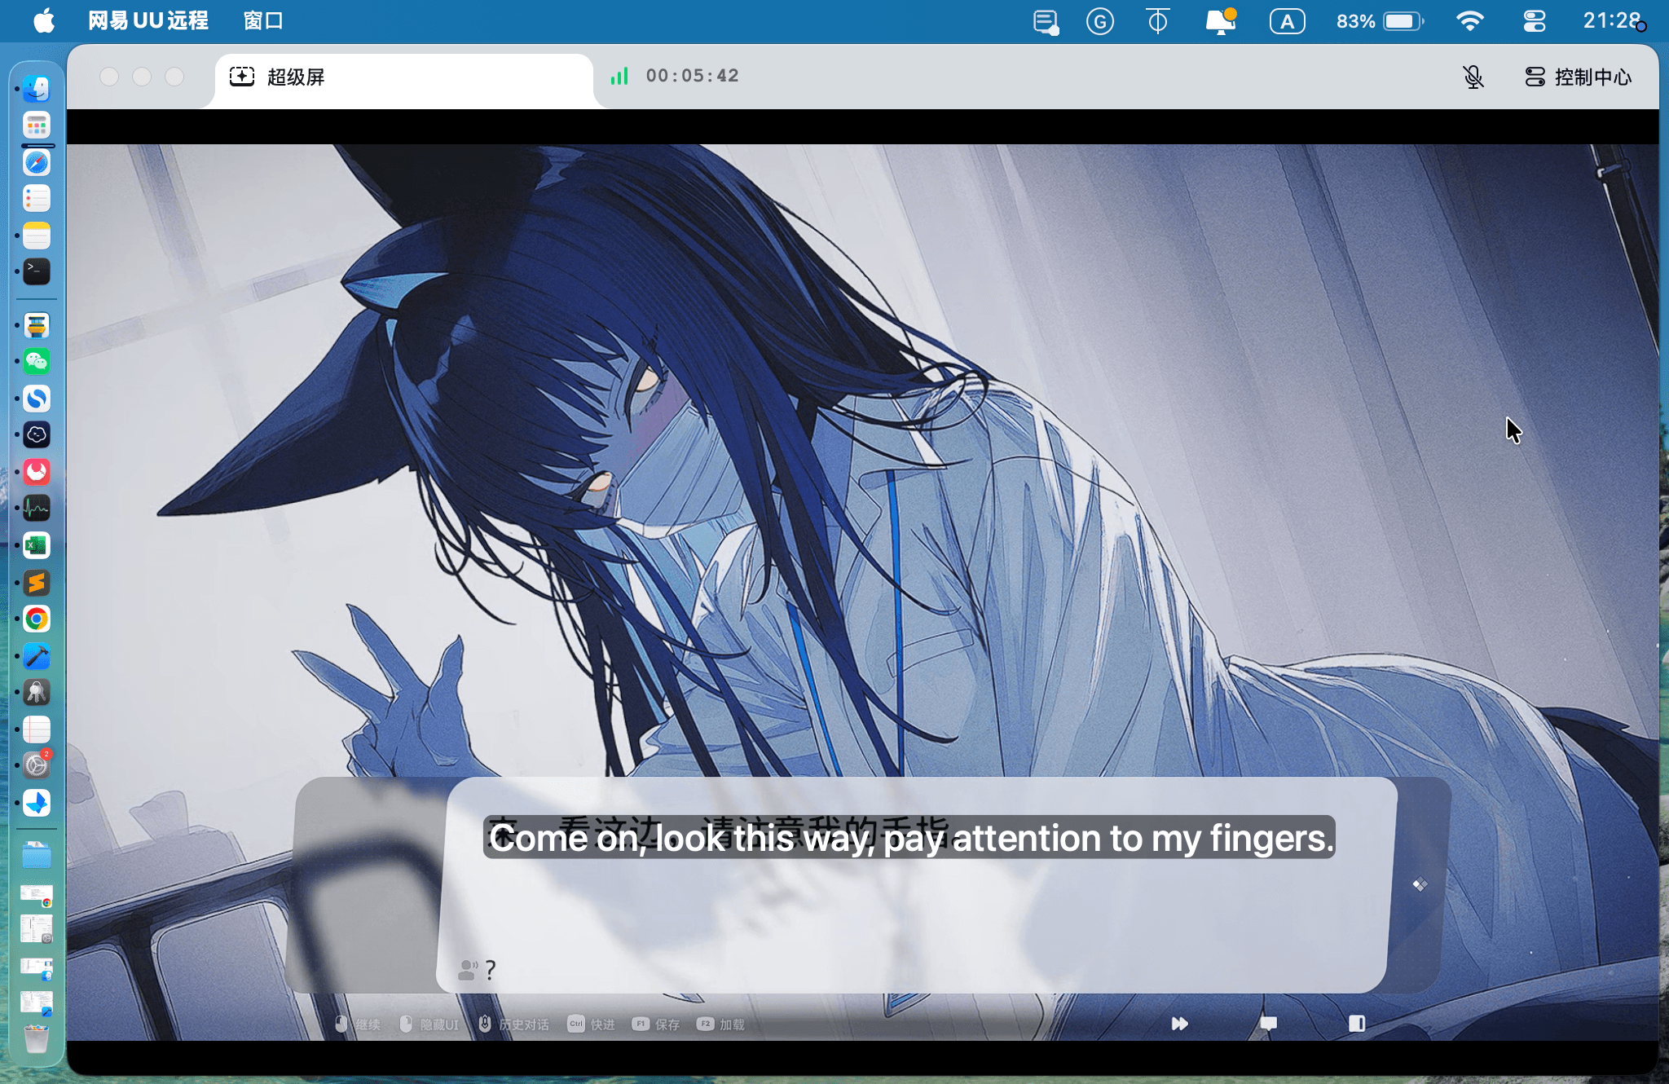
Task: Click the green signal strength indicator
Action: click(x=619, y=76)
